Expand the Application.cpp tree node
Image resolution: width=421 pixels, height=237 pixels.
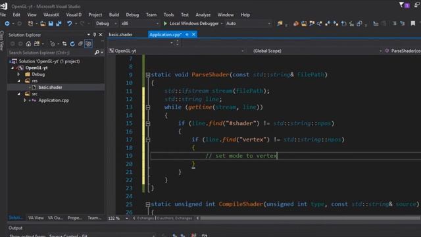[25, 100]
